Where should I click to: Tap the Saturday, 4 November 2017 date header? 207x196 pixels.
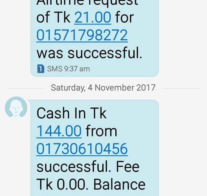tap(103, 88)
